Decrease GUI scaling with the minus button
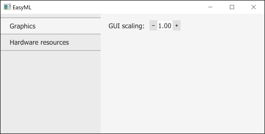 (153, 26)
